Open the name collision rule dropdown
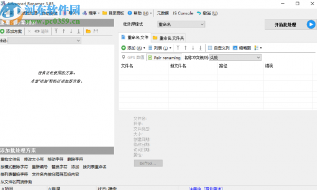 coord(235,57)
